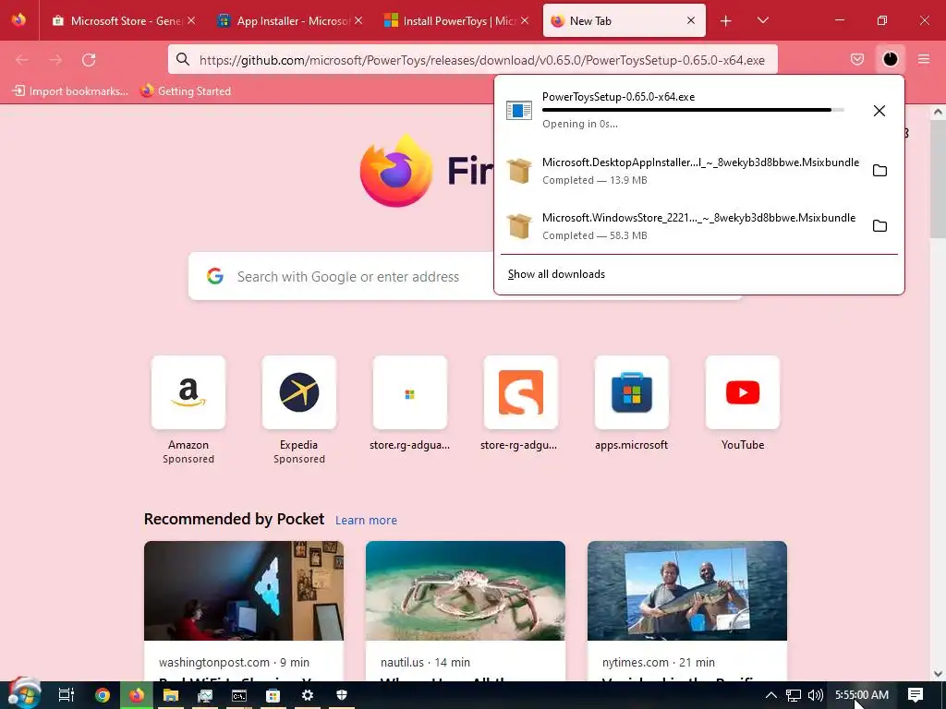
Task: Launch Google Chrome from taskbar
Action: [103, 695]
